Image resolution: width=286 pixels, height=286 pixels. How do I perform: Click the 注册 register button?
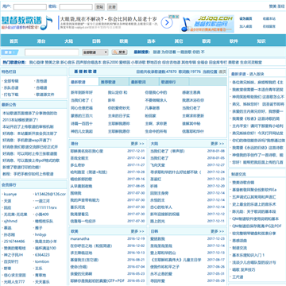tap(112, 7)
